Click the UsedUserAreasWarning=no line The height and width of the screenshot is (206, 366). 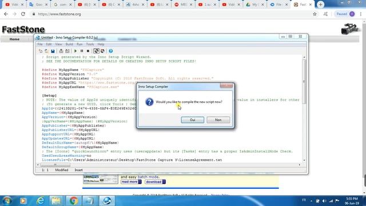[x=66, y=156]
